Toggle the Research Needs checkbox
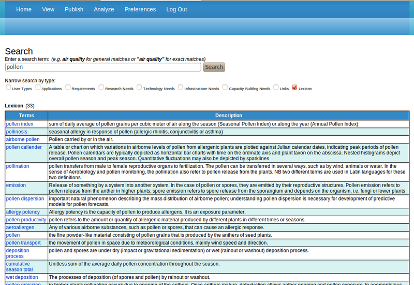The width and height of the screenshot is (414, 285). [101, 88]
